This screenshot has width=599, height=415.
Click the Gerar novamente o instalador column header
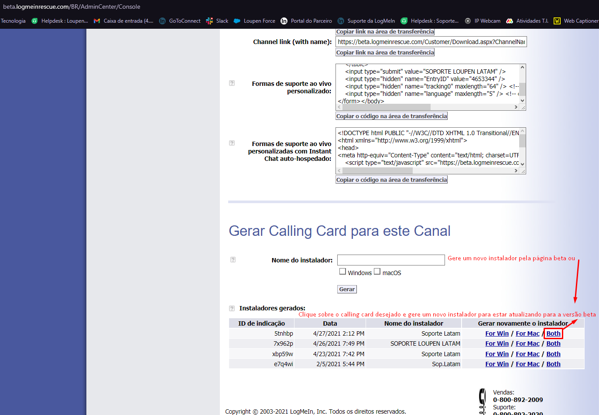(x=523, y=323)
